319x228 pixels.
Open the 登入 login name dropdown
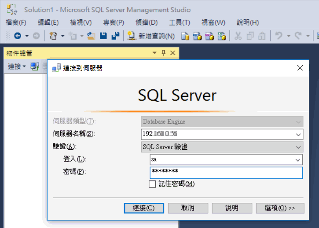click(x=297, y=160)
